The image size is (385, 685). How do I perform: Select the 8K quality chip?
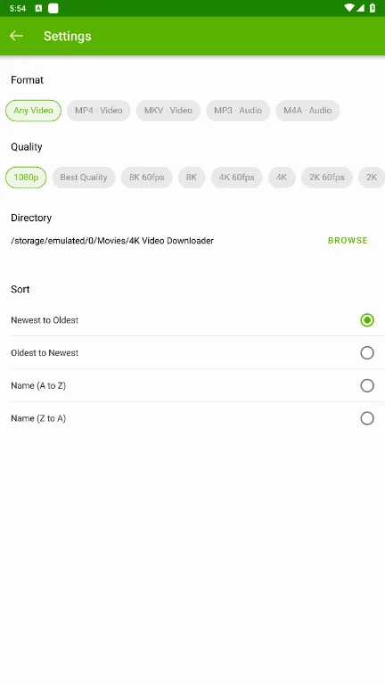pyautogui.click(x=192, y=177)
